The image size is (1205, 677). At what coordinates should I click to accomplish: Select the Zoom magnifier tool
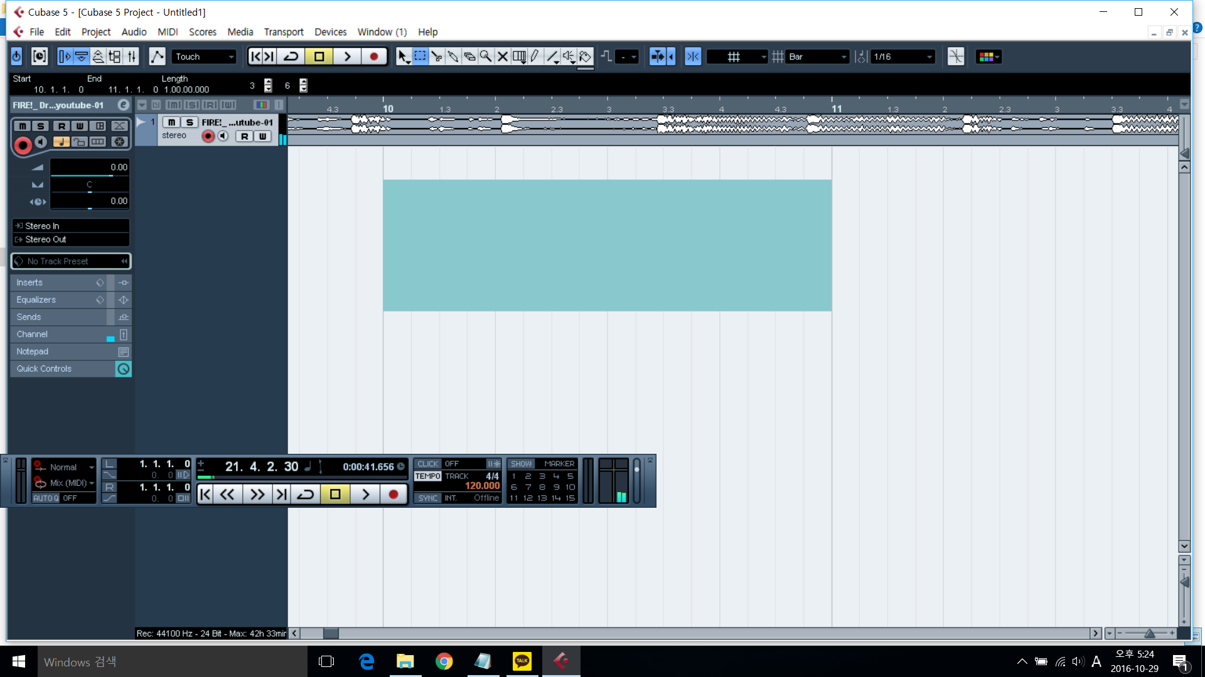pos(485,56)
